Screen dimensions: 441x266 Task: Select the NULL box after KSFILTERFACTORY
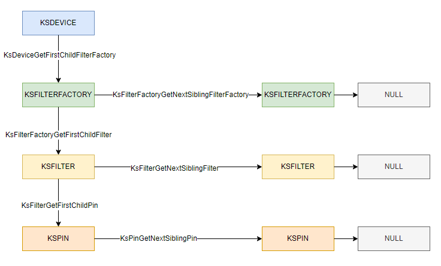[x=394, y=95]
